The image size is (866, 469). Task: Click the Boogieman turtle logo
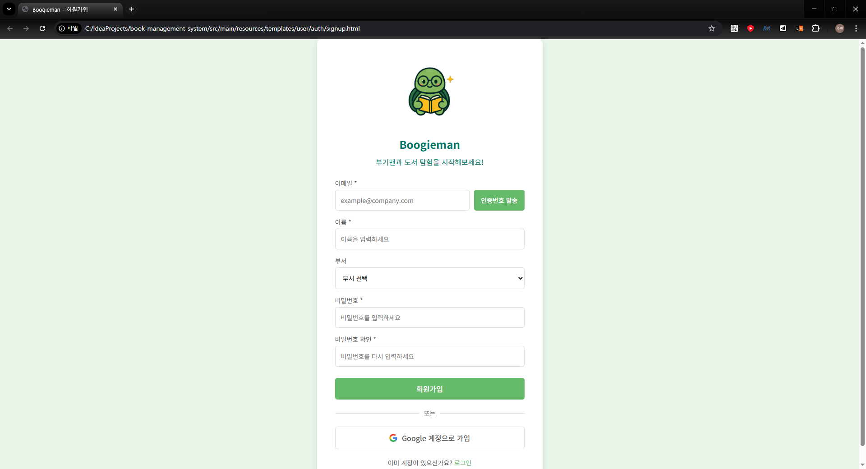tap(429, 92)
